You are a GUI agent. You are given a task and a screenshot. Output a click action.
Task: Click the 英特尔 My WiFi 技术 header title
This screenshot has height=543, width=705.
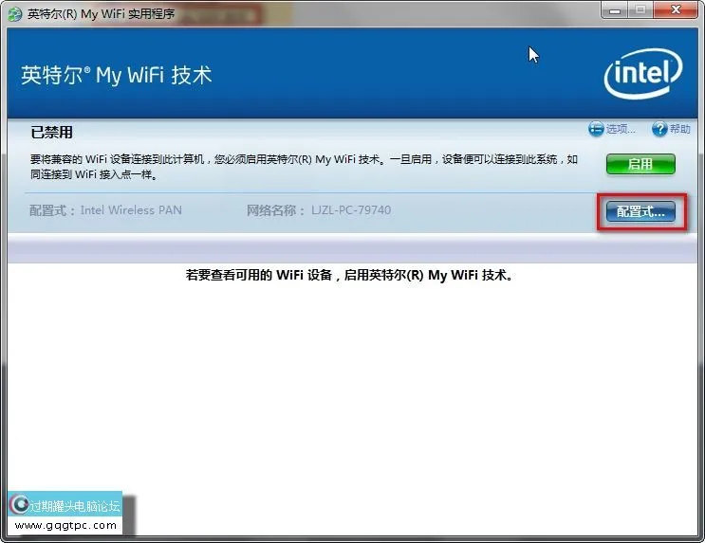117,75
